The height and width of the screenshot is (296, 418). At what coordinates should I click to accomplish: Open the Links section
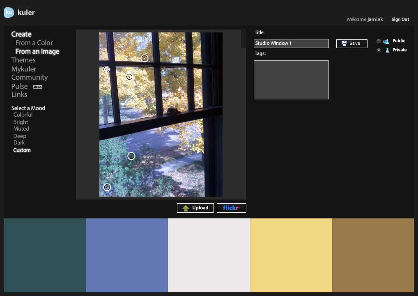pos(19,94)
